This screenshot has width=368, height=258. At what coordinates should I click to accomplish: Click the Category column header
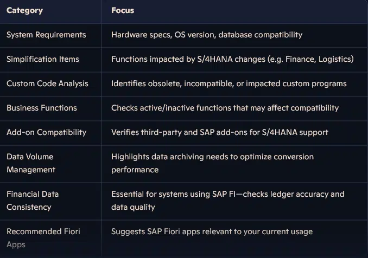pos(24,10)
